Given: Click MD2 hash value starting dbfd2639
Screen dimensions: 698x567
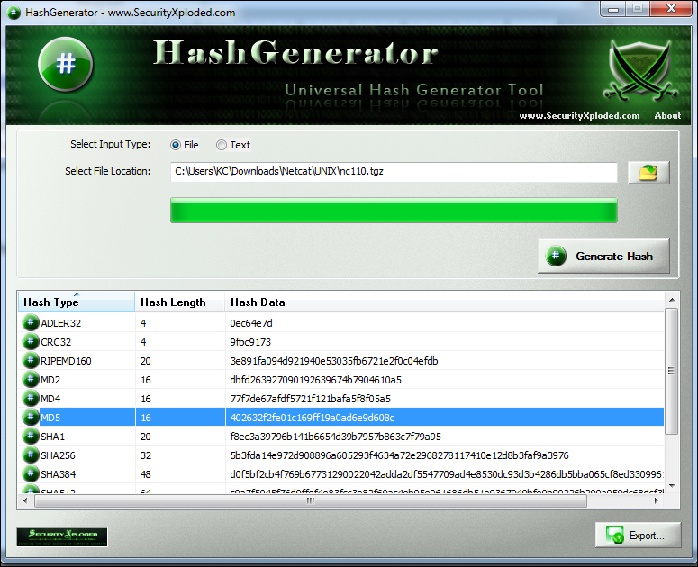Looking at the screenshot, I should pyautogui.click(x=315, y=380).
